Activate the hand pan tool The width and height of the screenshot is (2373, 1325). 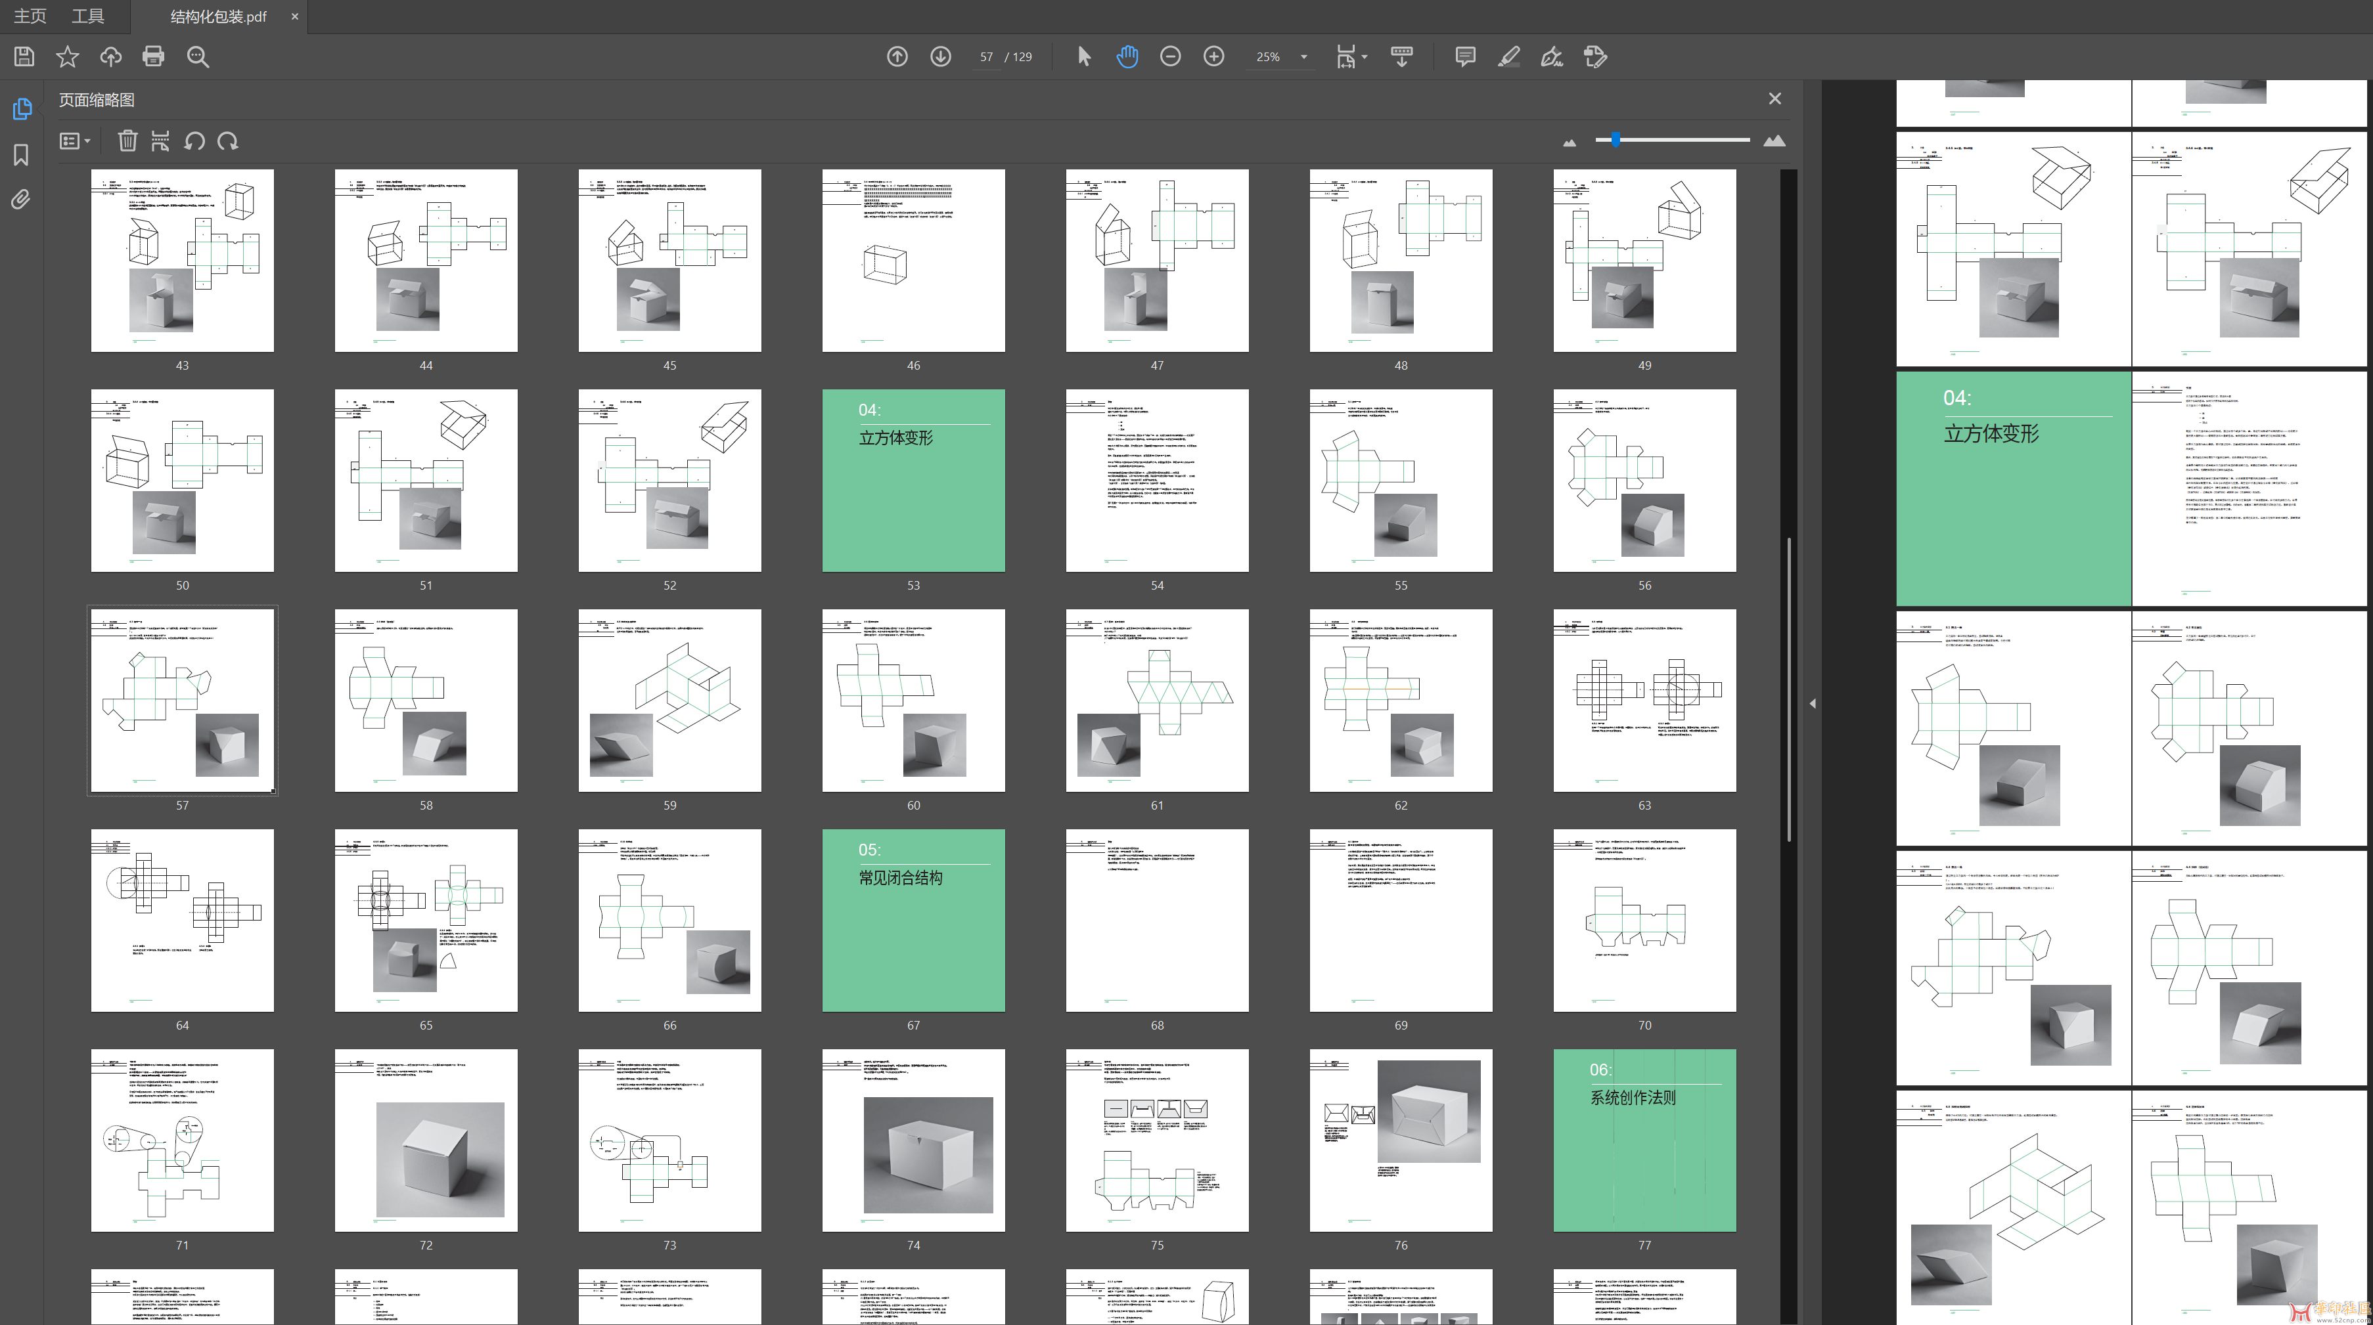(x=1127, y=57)
